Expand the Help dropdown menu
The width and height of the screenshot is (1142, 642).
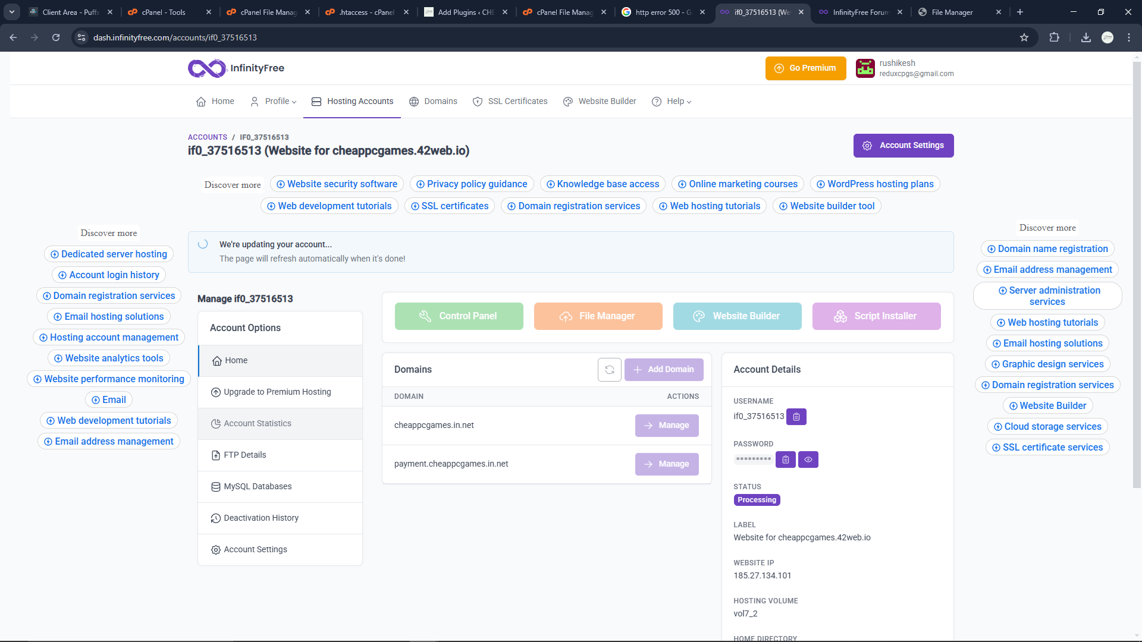[x=672, y=102]
